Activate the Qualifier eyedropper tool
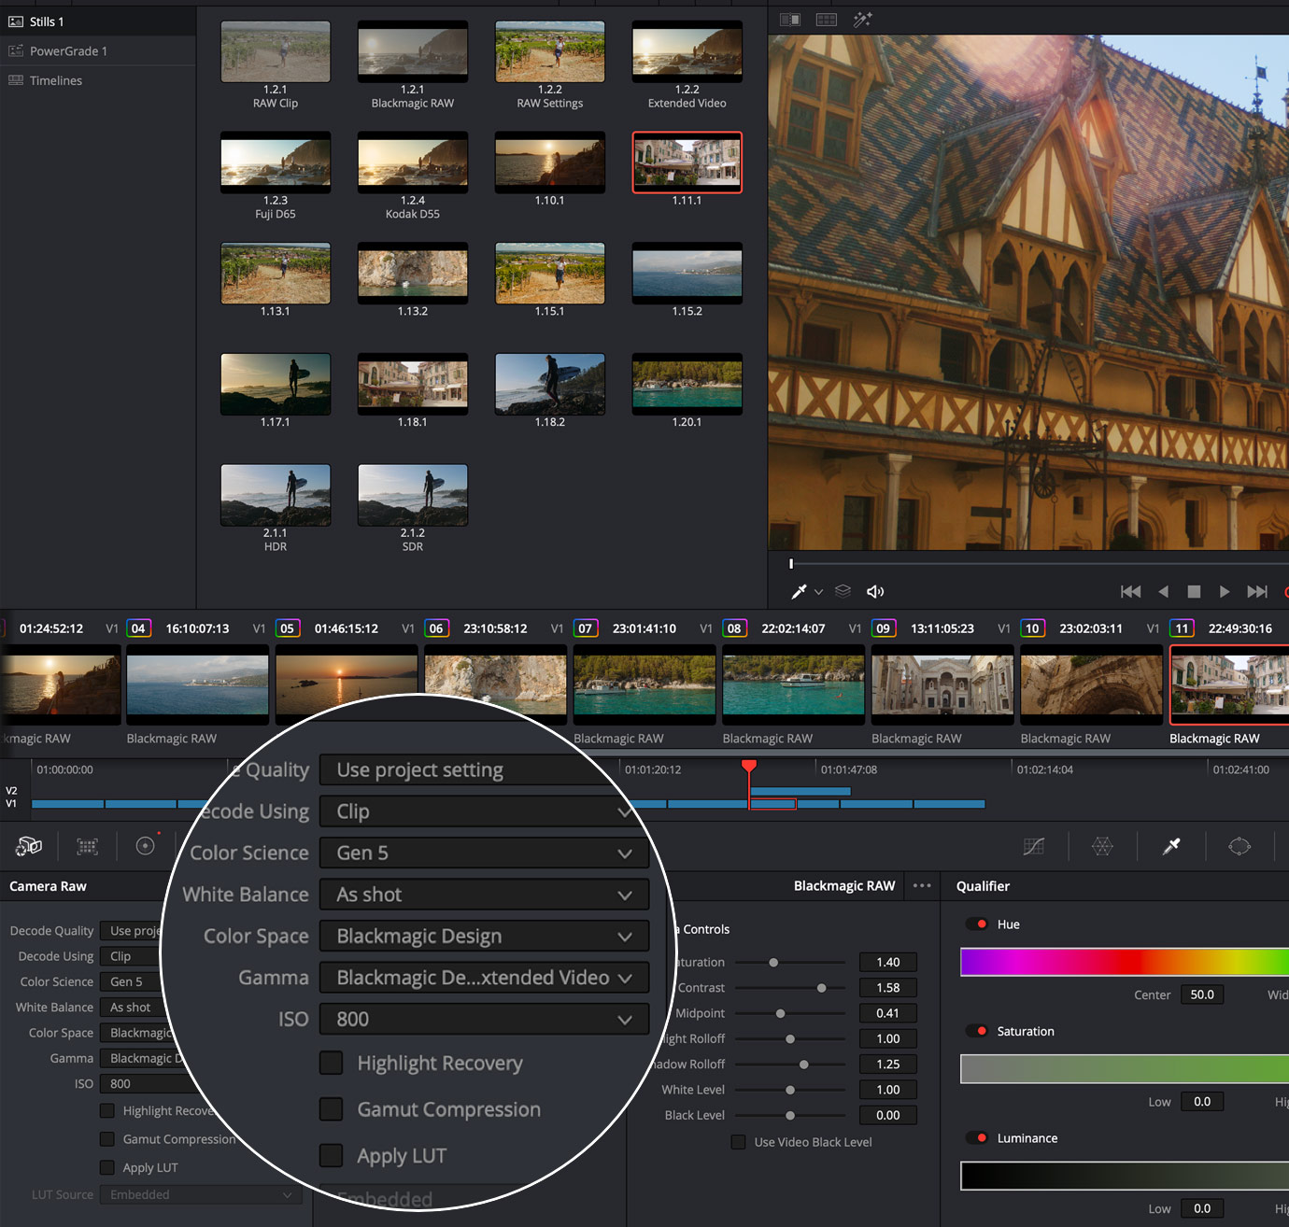 point(1171,847)
